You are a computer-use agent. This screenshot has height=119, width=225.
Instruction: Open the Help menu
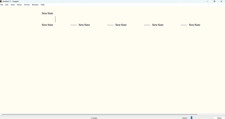(x=43, y=5)
